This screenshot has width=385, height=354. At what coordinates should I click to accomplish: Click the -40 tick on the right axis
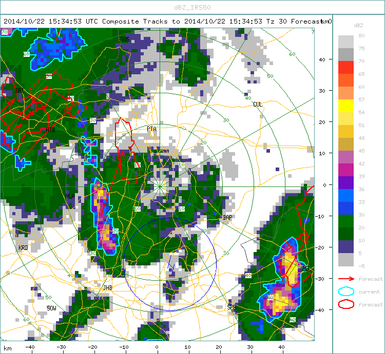[320, 310]
